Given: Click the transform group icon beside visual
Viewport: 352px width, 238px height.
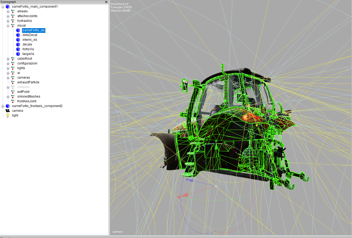Looking at the screenshot, I should [13, 26].
